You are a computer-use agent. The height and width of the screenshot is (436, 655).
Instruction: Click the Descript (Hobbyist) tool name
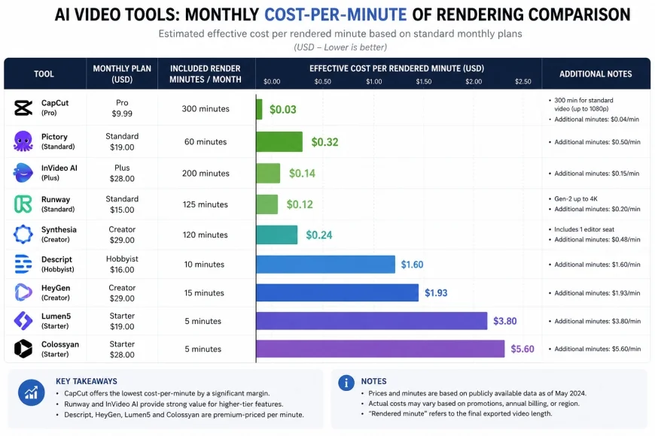[58, 264]
